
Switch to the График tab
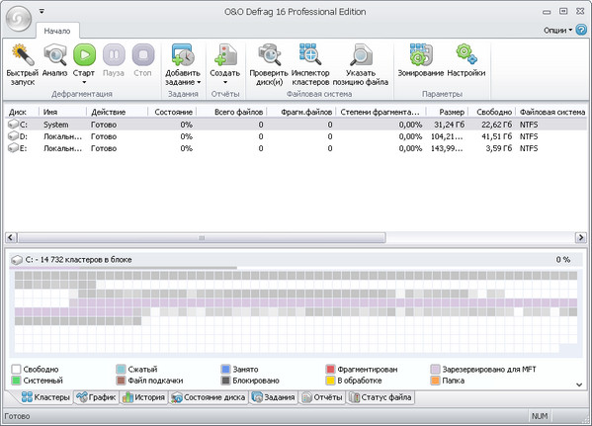pyautogui.click(x=96, y=397)
